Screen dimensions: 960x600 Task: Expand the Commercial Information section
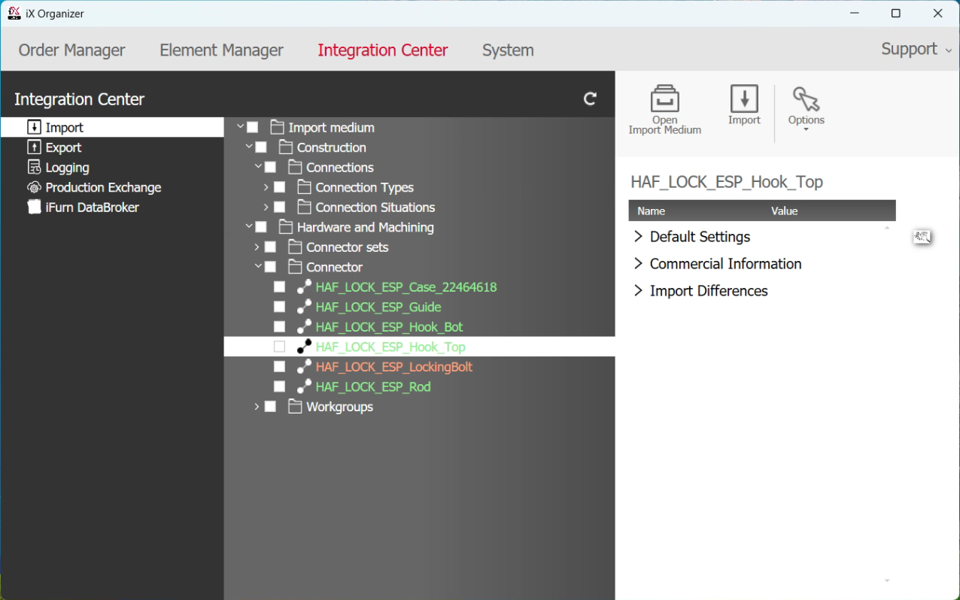coord(638,264)
